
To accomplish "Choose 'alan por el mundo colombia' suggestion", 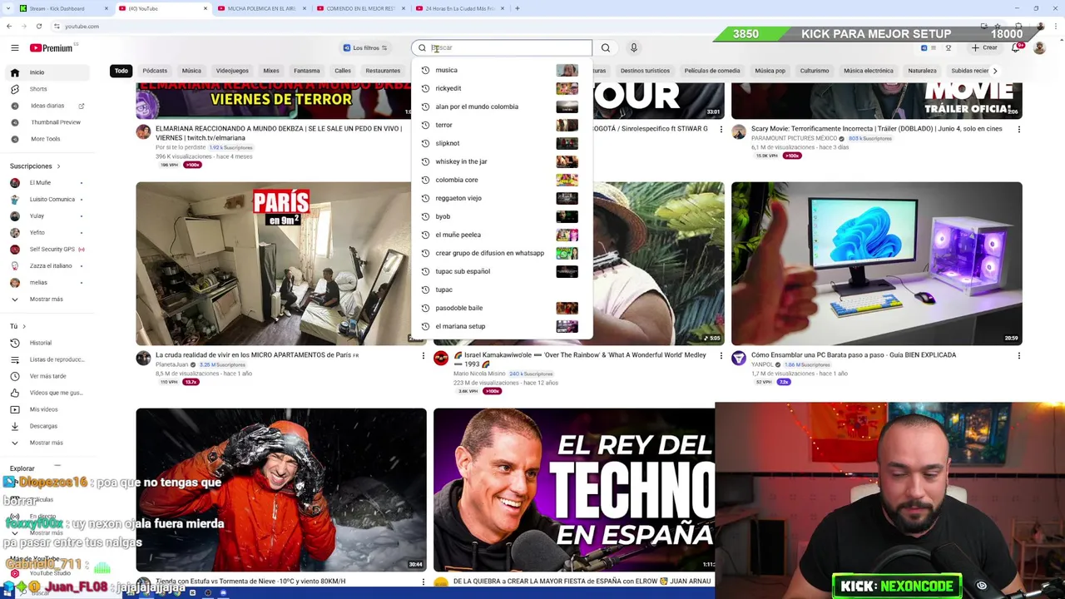I will click(x=502, y=106).
